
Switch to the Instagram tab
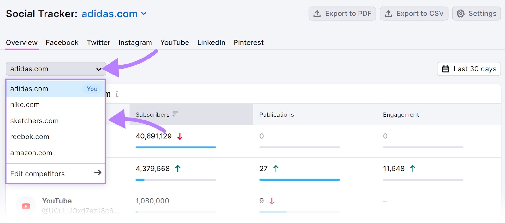coord(135,42)
